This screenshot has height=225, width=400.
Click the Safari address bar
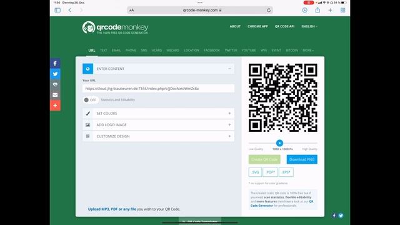[200, 10]
